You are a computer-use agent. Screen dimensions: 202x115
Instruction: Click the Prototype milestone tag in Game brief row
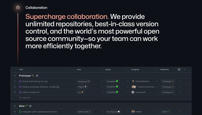point(168,81)
